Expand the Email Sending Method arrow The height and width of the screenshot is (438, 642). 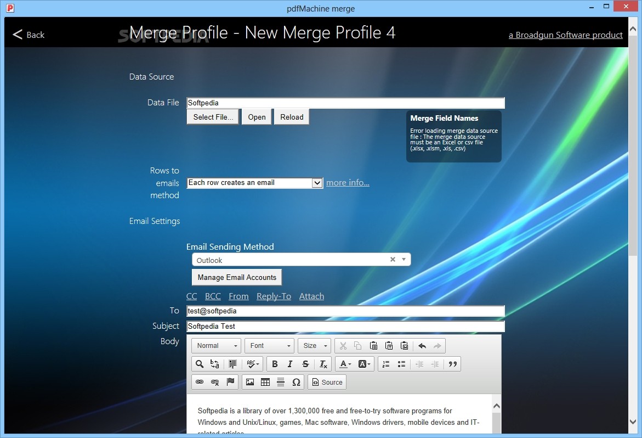(404, 260)
